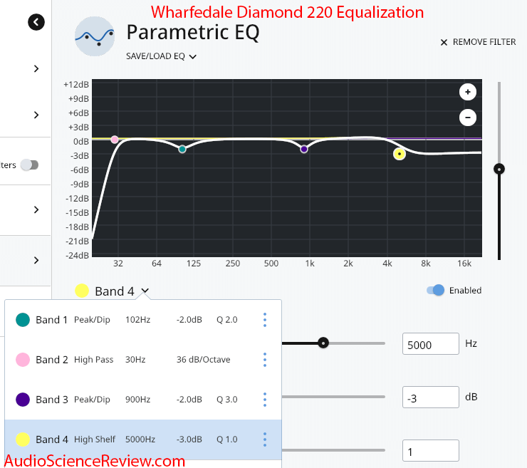This screenshot has width=527, height=468.
Task: Click the -24dB axis label
Action: click(78, 256)
